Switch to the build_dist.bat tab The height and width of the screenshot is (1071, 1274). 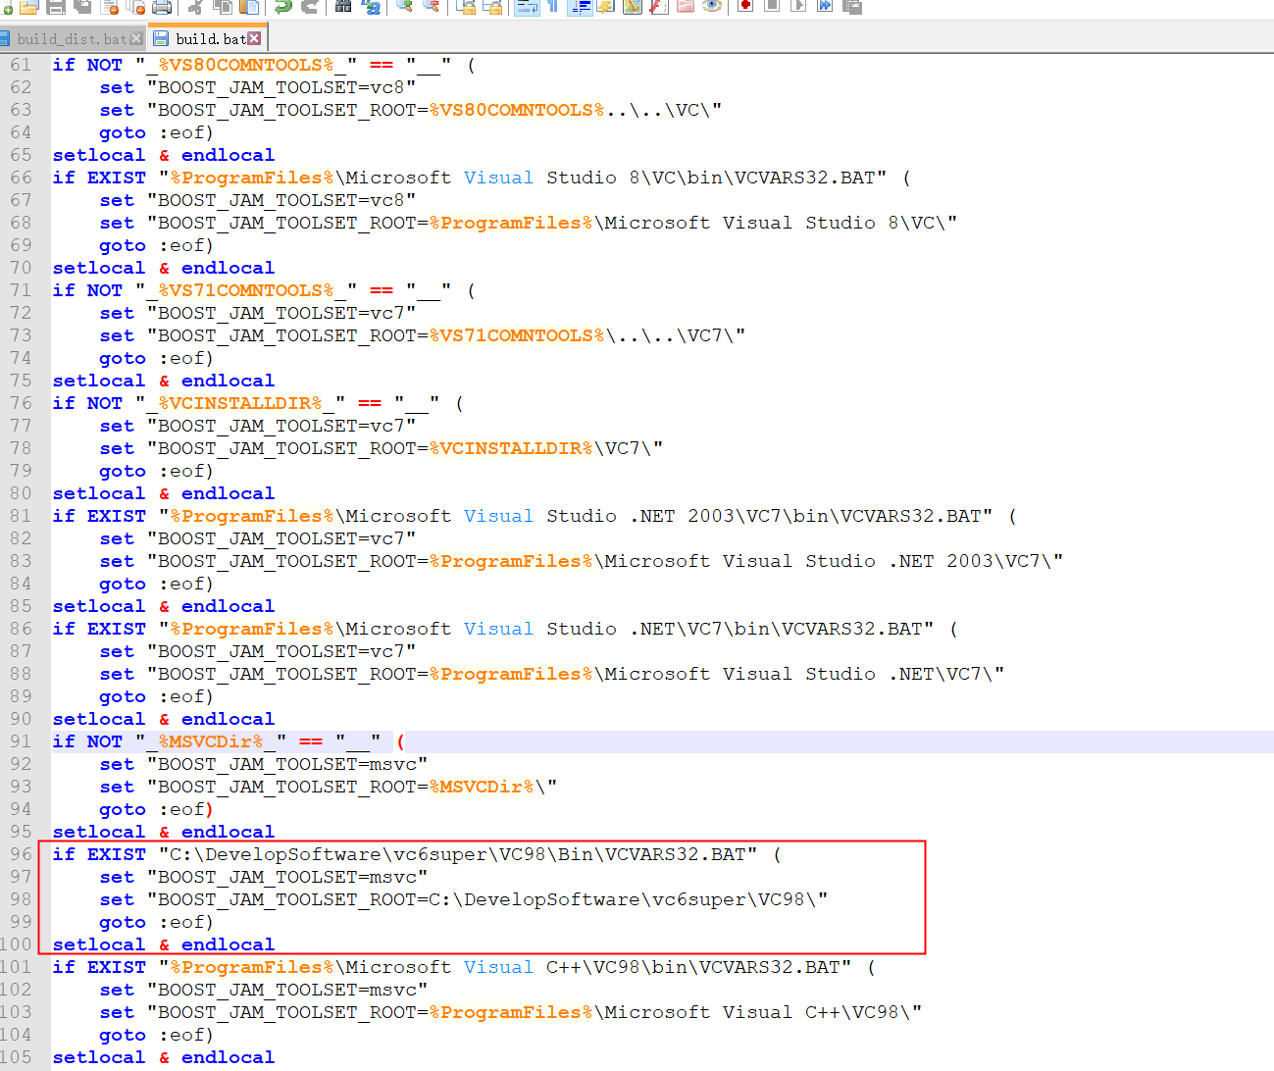[x=72, y=39]
